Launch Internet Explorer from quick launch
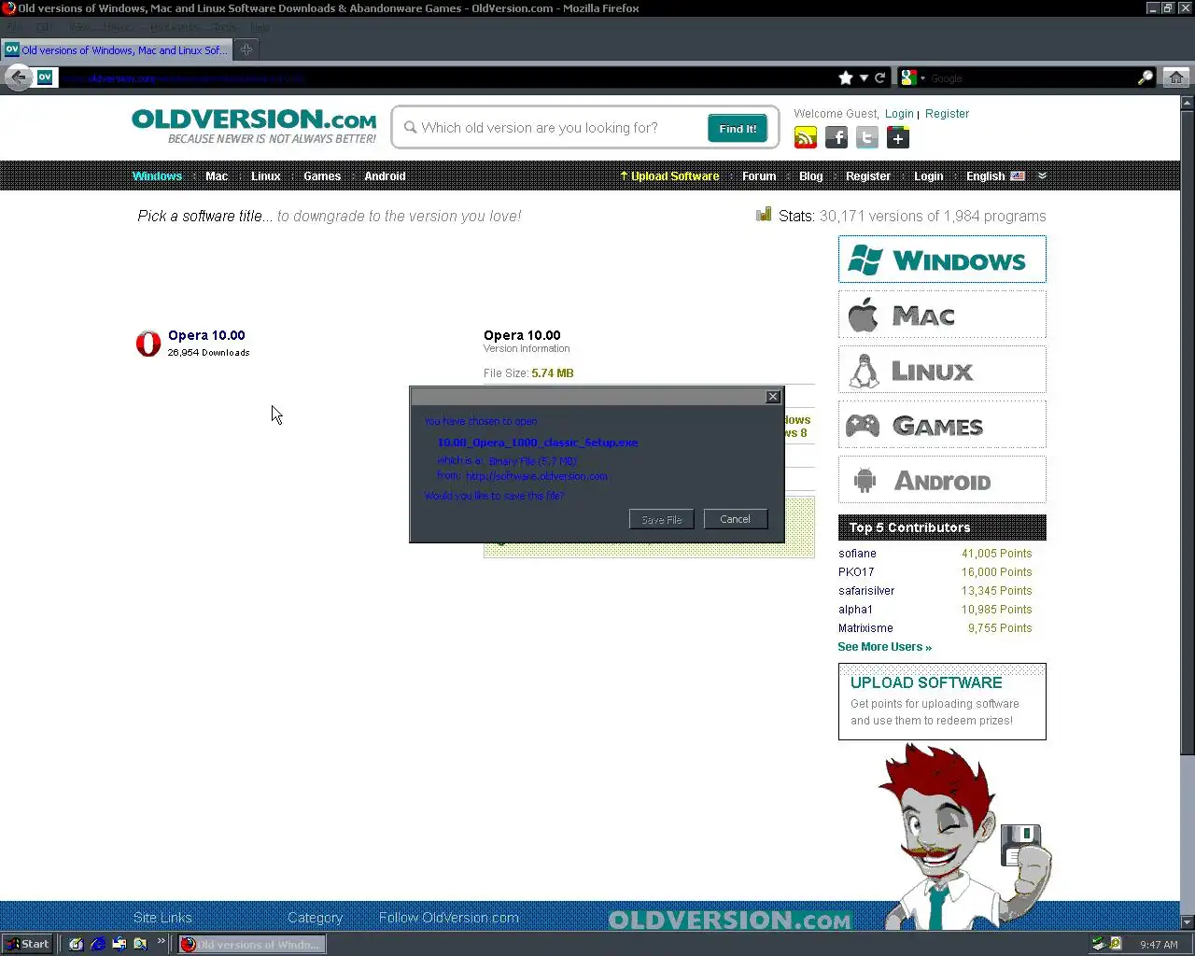1195x956 pixels. 97,944
